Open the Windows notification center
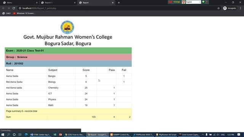 (239, 134)
